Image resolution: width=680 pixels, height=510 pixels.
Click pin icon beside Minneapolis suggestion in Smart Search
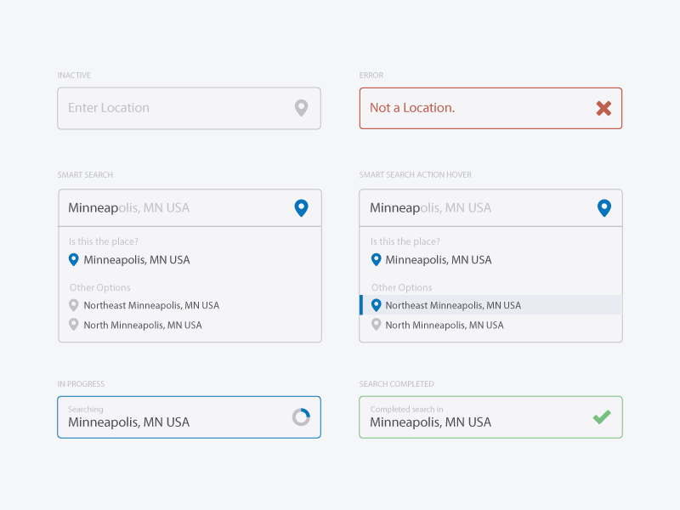74,260
